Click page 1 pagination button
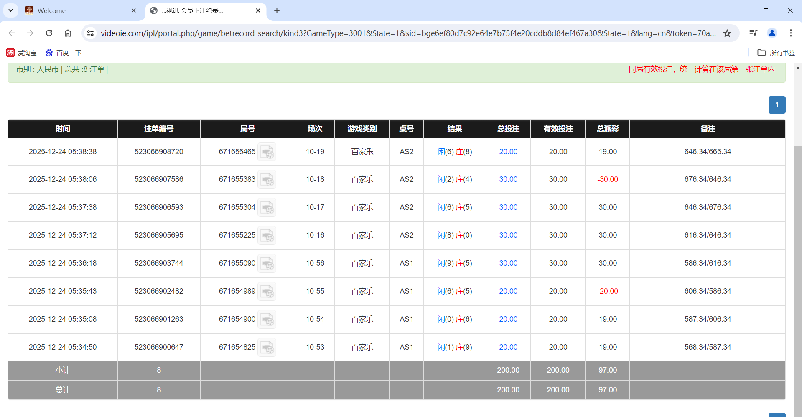The height and width of the screenshot is (417, 802). pos(777,105)
